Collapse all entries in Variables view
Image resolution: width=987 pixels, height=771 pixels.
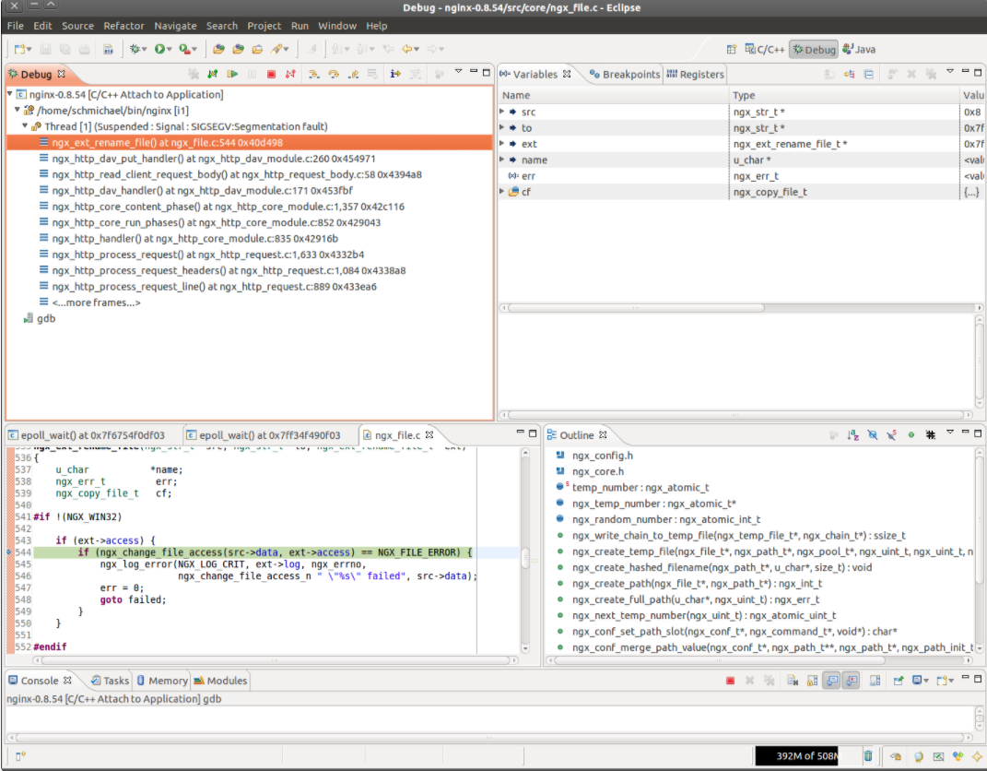click(x=869, y=74)
